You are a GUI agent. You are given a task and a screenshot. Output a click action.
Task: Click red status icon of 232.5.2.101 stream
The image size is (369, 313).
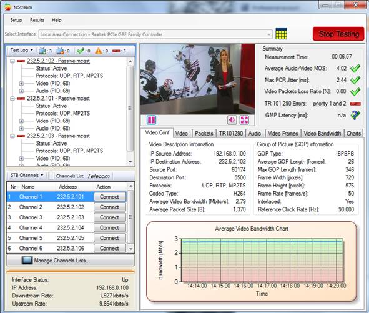[21, 99]
